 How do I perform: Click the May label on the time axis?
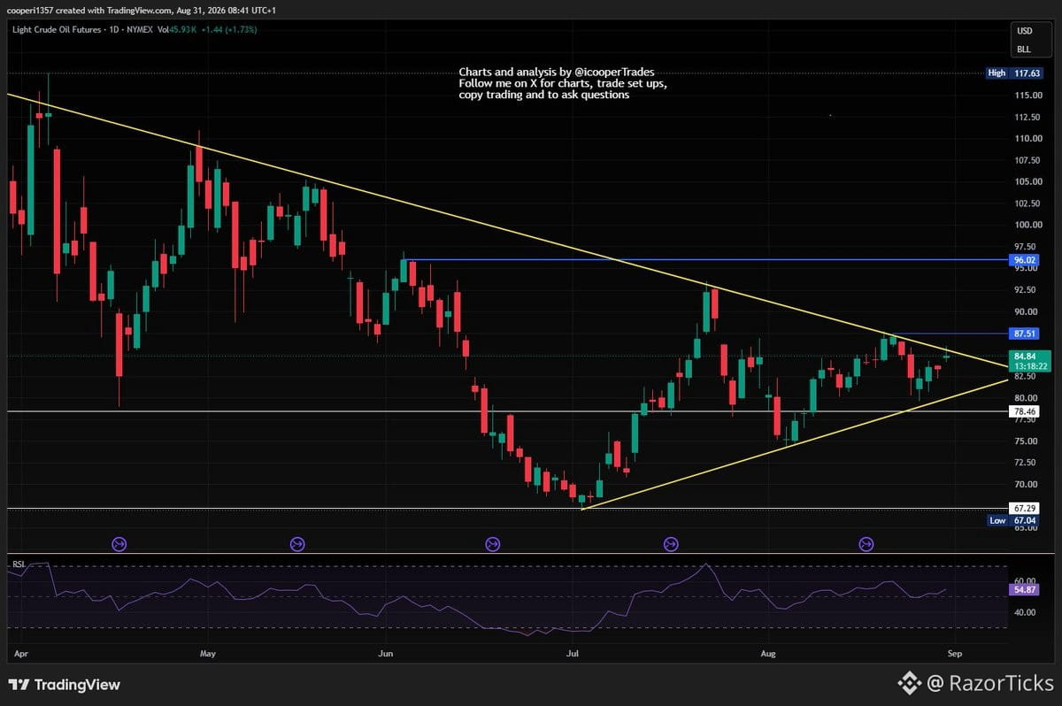(208, 655)
